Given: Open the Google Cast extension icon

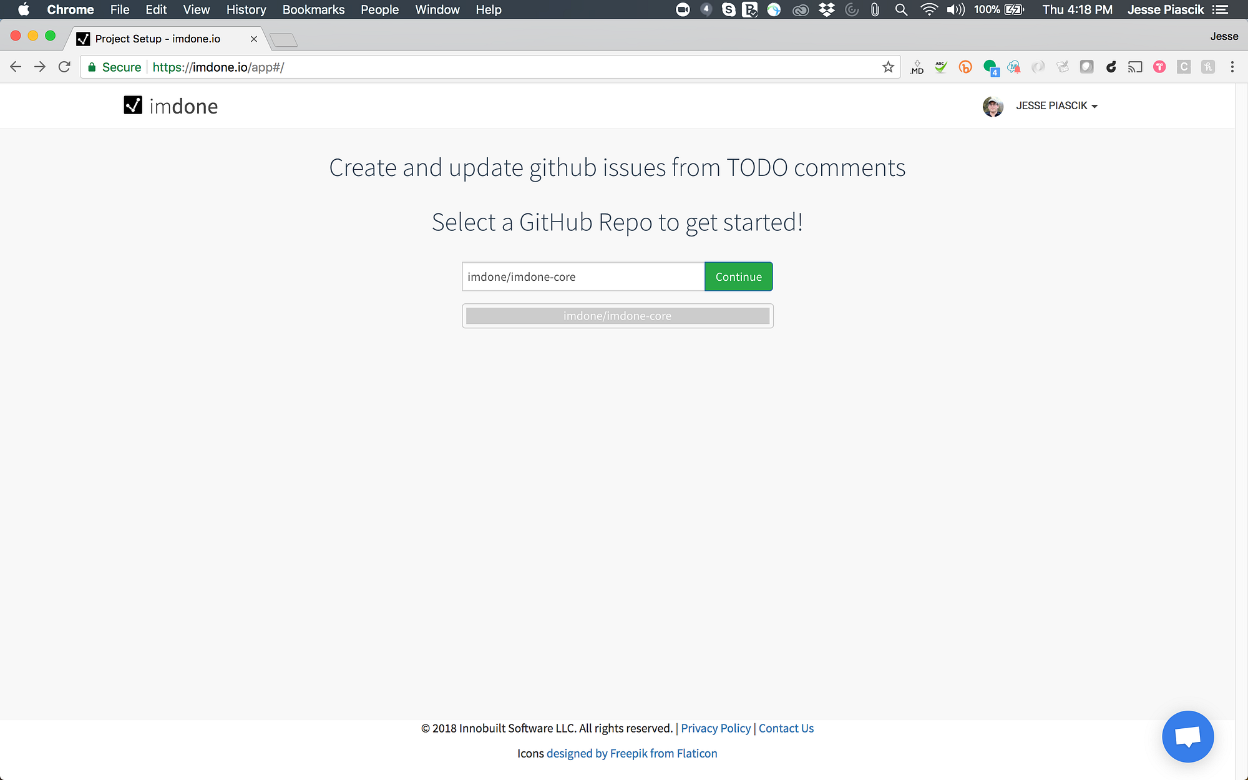Looking at the screenshot, I should [x=1135, y=67].
